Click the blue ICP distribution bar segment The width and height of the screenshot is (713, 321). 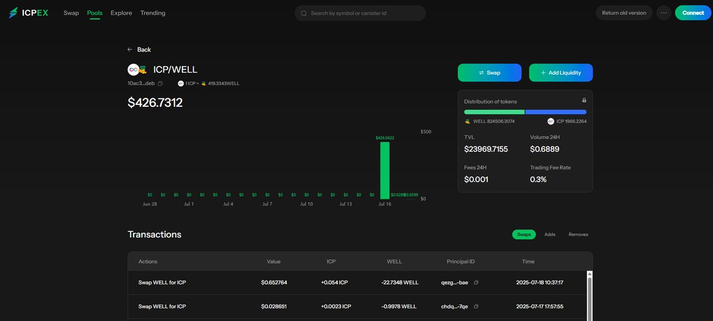click(556, 112)
